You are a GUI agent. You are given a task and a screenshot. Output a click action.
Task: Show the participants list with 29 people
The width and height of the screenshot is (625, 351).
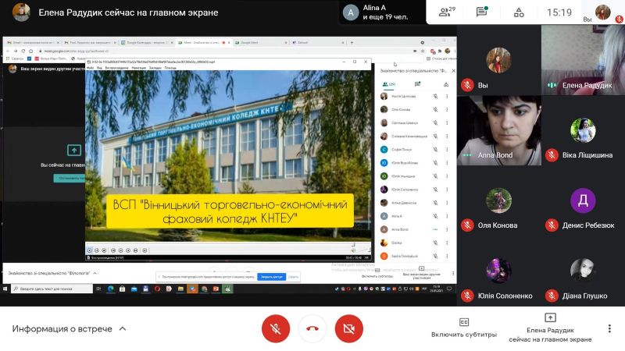pos(446,12)
